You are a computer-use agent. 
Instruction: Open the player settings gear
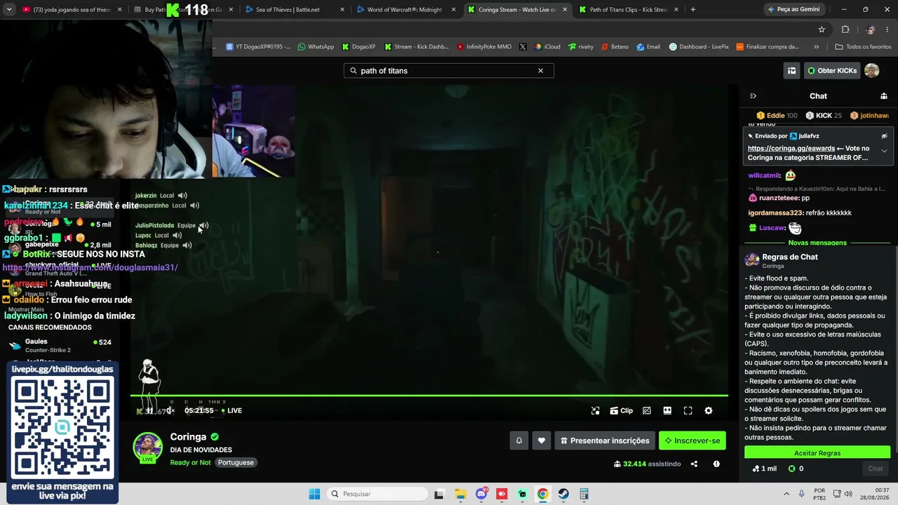pyautogui.click(x=709, y=411)
